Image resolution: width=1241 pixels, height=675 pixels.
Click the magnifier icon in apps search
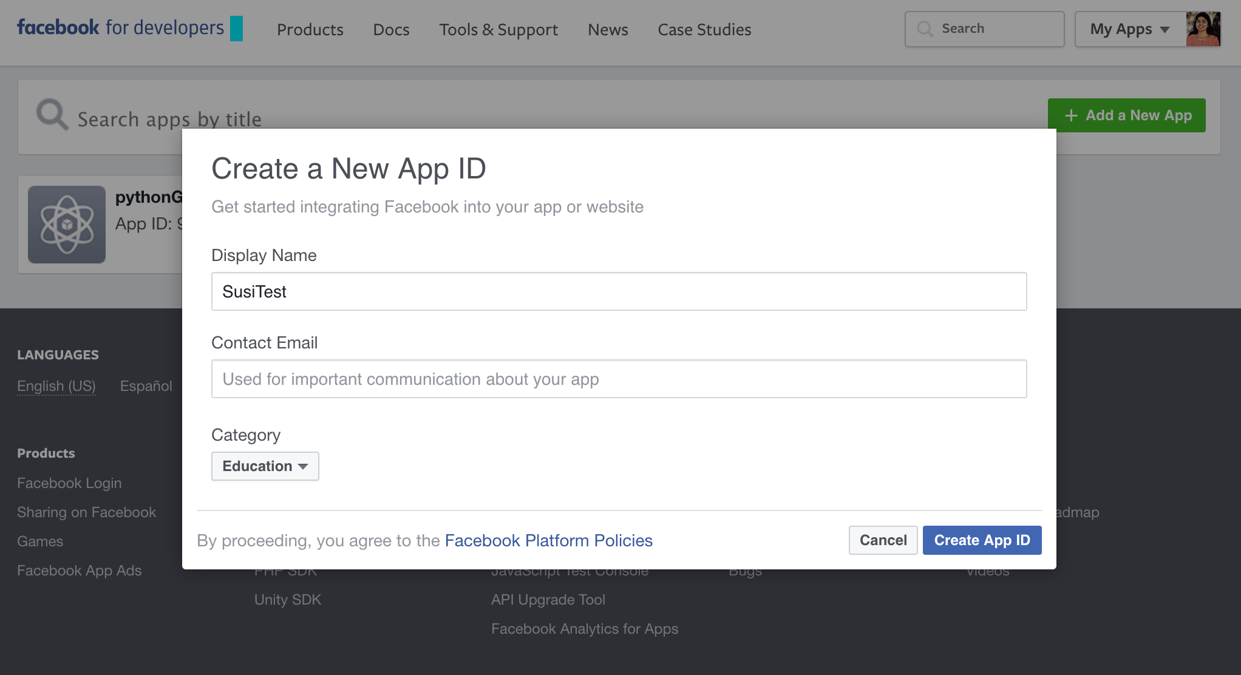[x=52, y=115]
